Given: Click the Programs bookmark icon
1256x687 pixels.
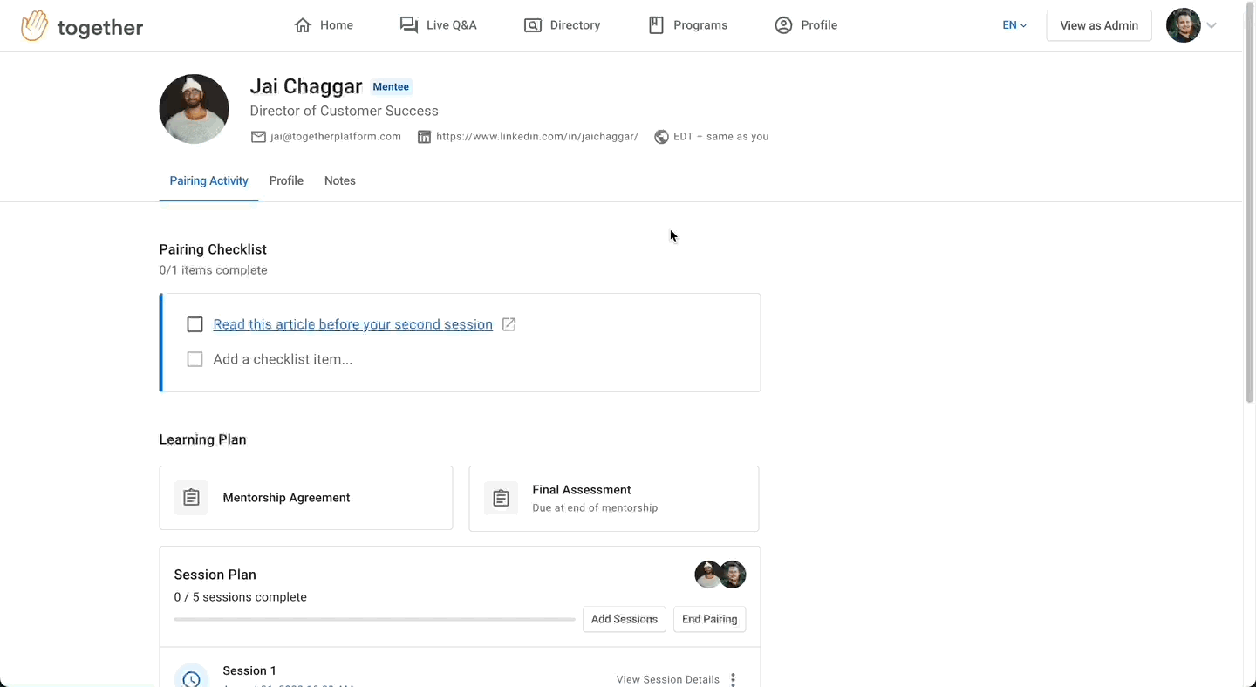Looking at the screenshot, I should click(656, 25).
